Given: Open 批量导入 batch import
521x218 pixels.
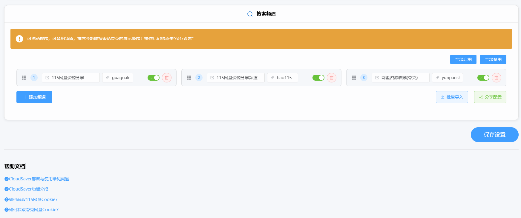Looking at the screenshot, I should pos(452,97).
